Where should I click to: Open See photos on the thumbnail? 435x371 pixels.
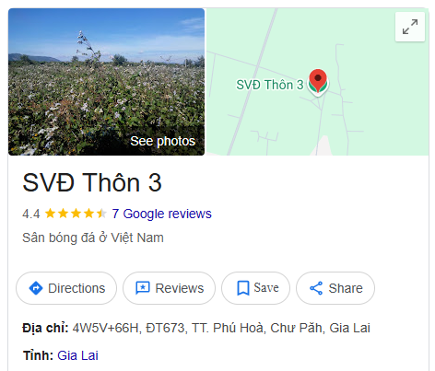tap(162, 141)
